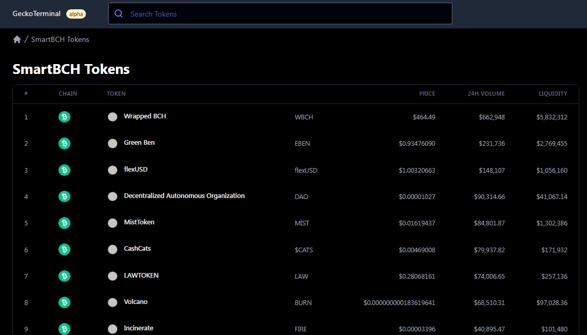Click the BCH chain icon in MistToken row

(64, 223)
